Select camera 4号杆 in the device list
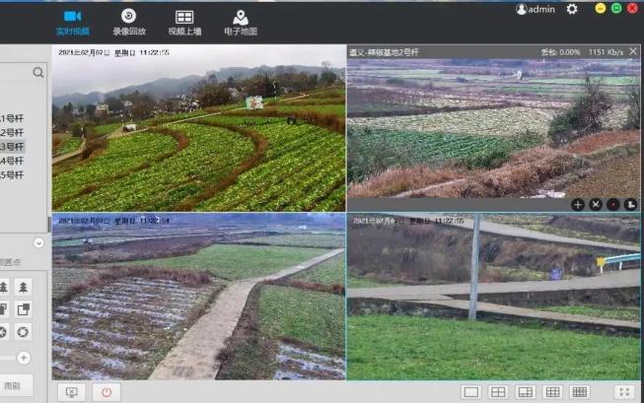The width and height of the screenshot is (644, 403). [x=12, y=161]
